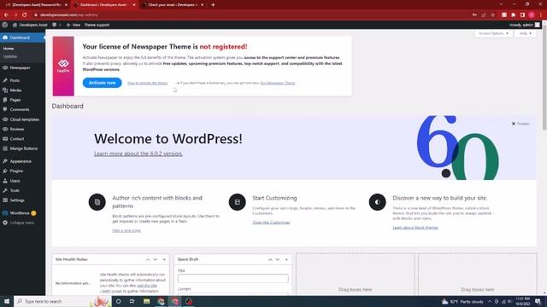Move Quick Draft widget up

[270, 259]
